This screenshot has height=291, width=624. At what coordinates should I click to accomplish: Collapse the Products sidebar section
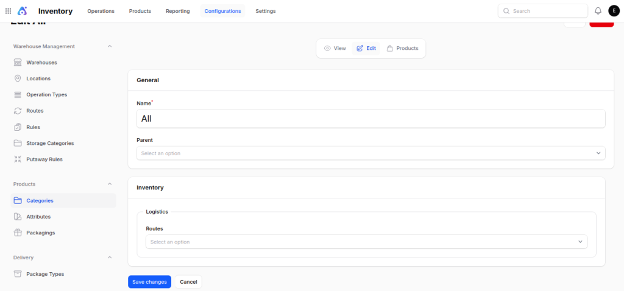point(110,184)
